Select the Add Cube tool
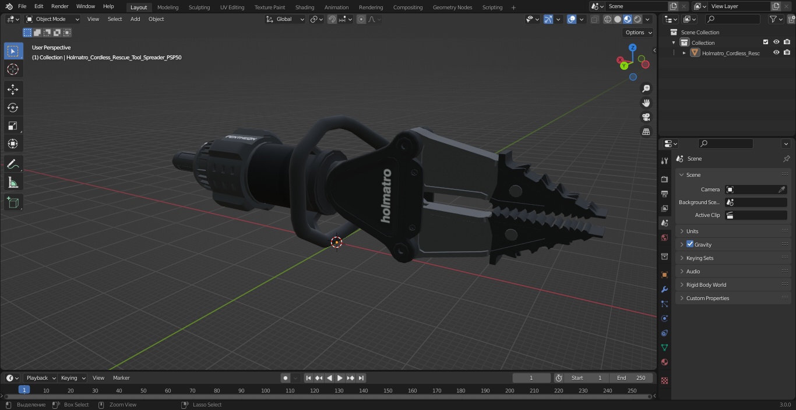This screenshot has height=410, width=796. click(13, 202)
